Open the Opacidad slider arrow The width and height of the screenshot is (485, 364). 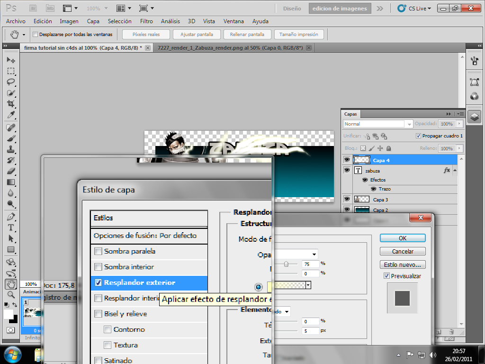click(459, 124)
